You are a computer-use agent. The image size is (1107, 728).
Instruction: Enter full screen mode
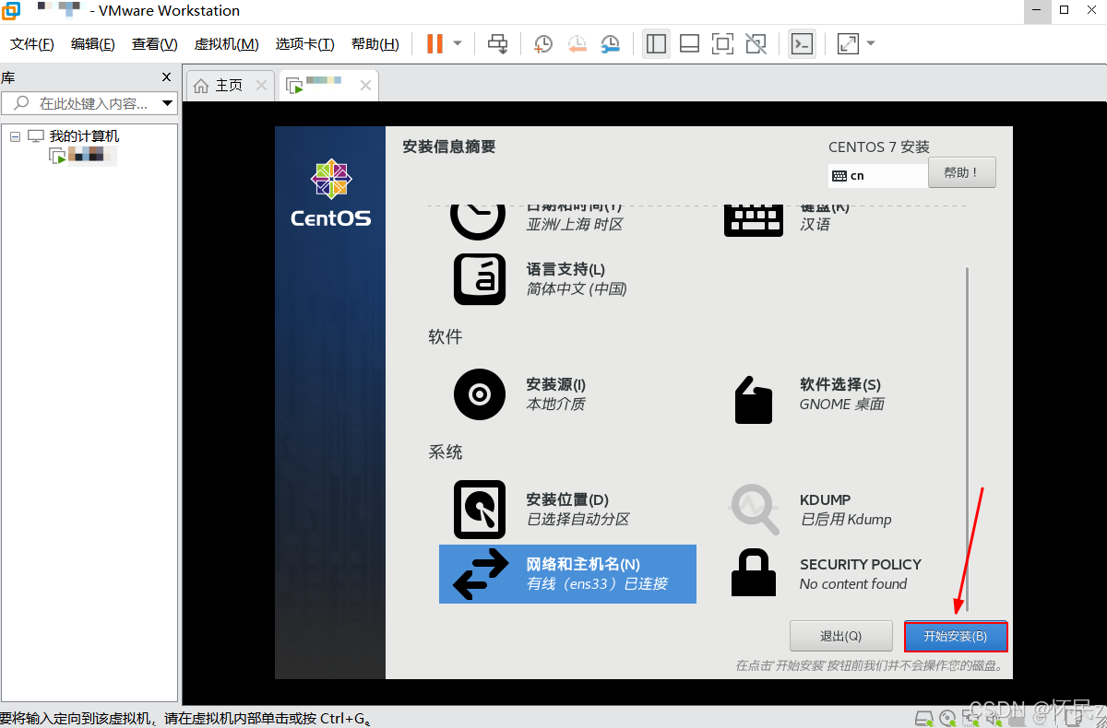pos(722,43)
